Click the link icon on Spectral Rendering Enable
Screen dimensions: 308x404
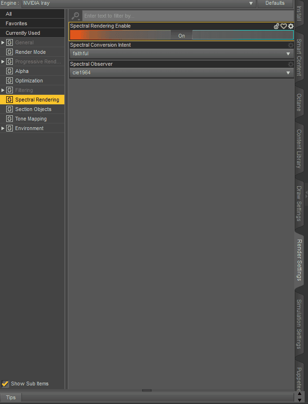point(276,26)
